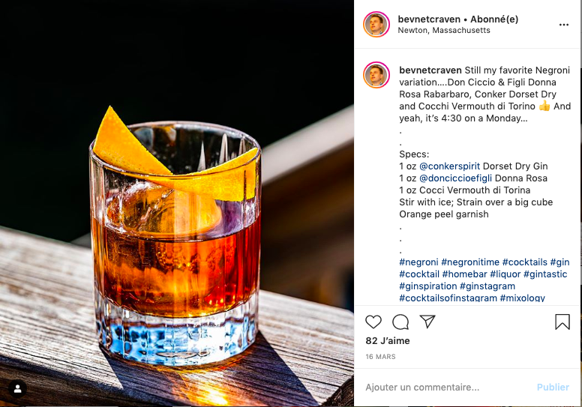The image size is (582, 407).
Task: Open the 16 MARS post date link
Action: [380, 357]
